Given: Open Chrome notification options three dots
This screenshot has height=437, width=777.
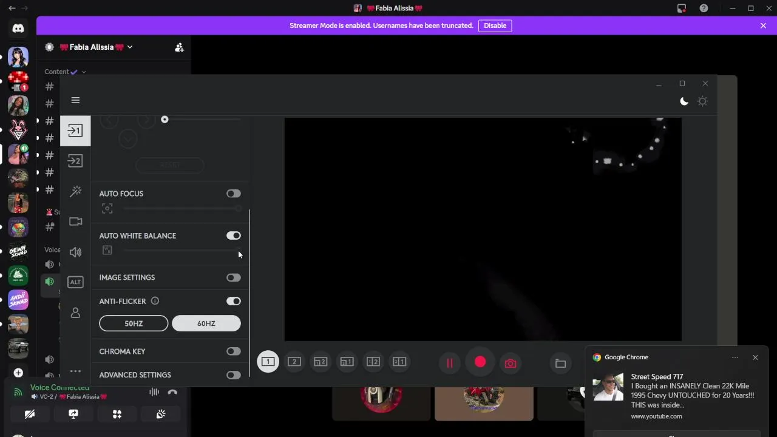Looking at the screenshot, I should [x=735, y=357].
